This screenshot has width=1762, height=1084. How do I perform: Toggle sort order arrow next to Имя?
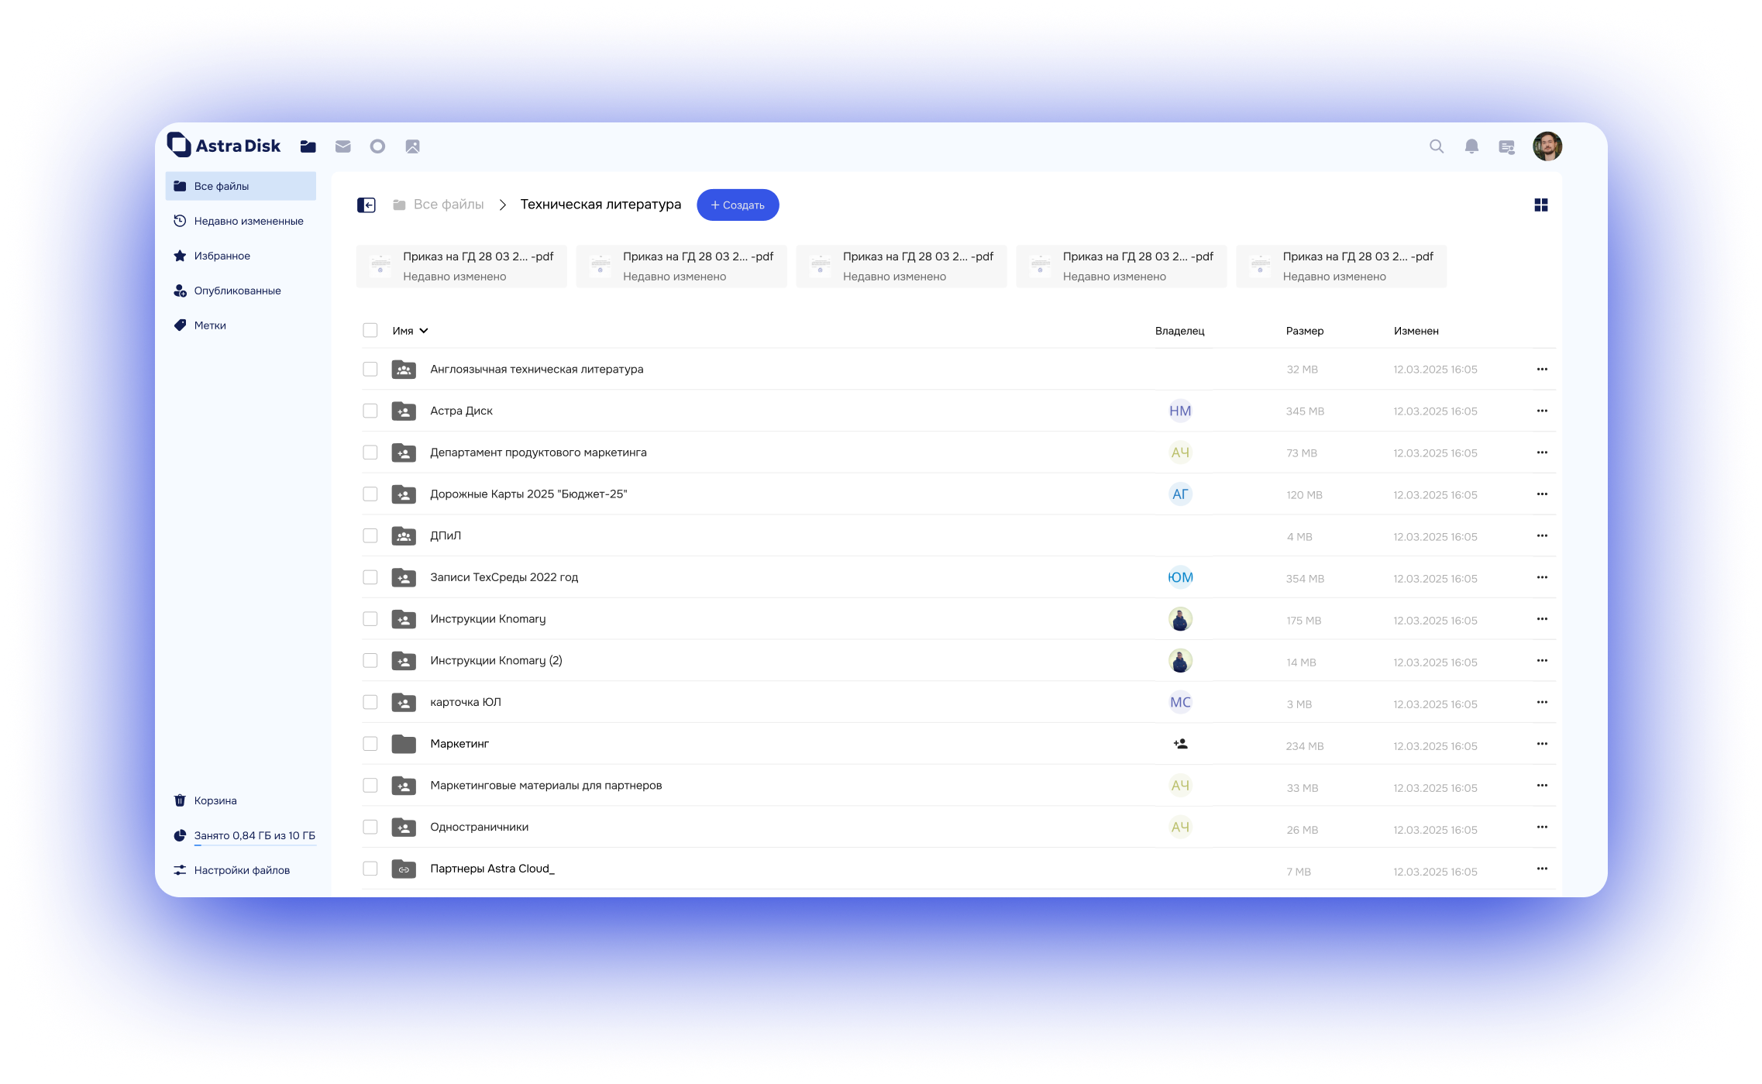click(424, 331)
